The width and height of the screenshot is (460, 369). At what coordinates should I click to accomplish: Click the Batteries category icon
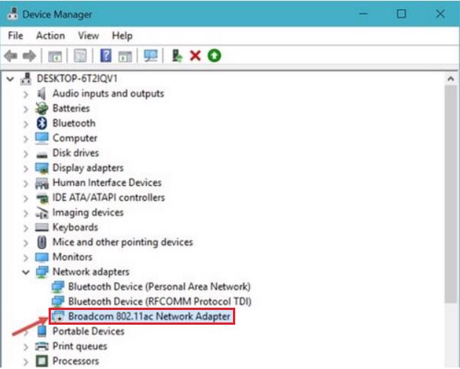[x=42, y=108]
